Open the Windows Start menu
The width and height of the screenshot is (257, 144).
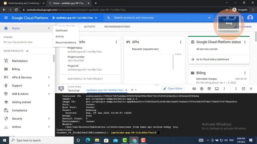point(4,140)
